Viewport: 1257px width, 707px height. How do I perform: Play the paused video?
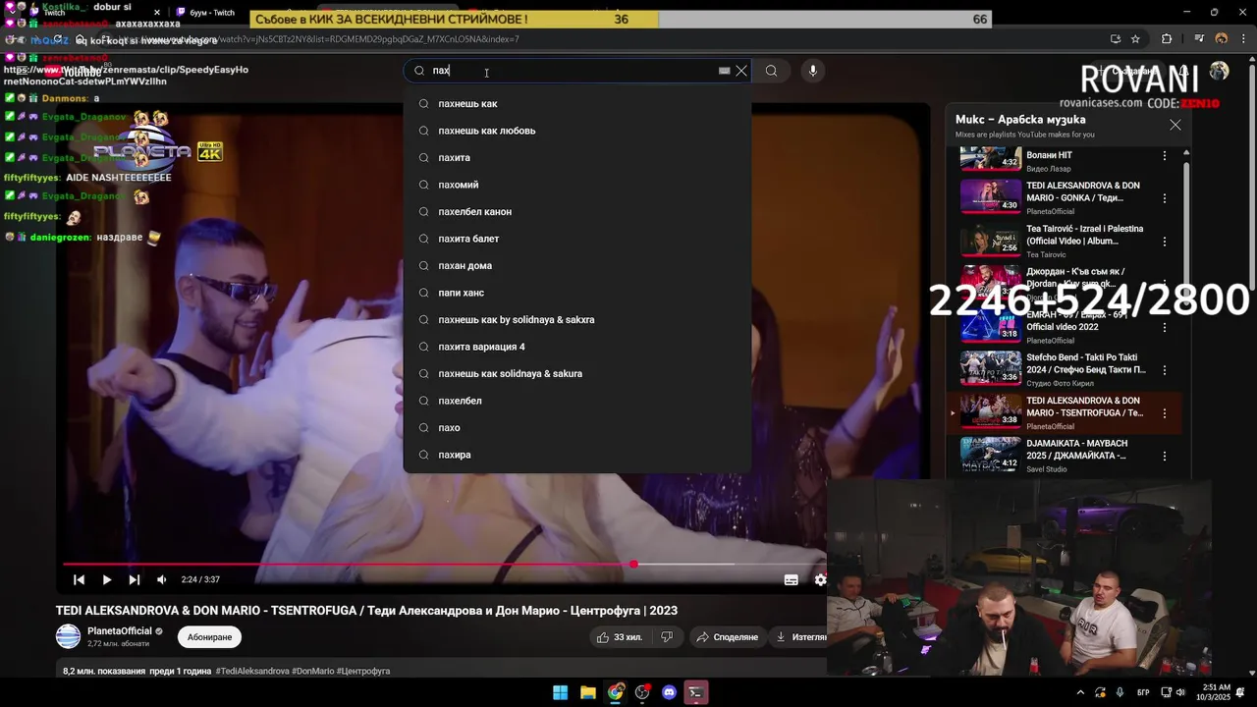coord(107,579)
